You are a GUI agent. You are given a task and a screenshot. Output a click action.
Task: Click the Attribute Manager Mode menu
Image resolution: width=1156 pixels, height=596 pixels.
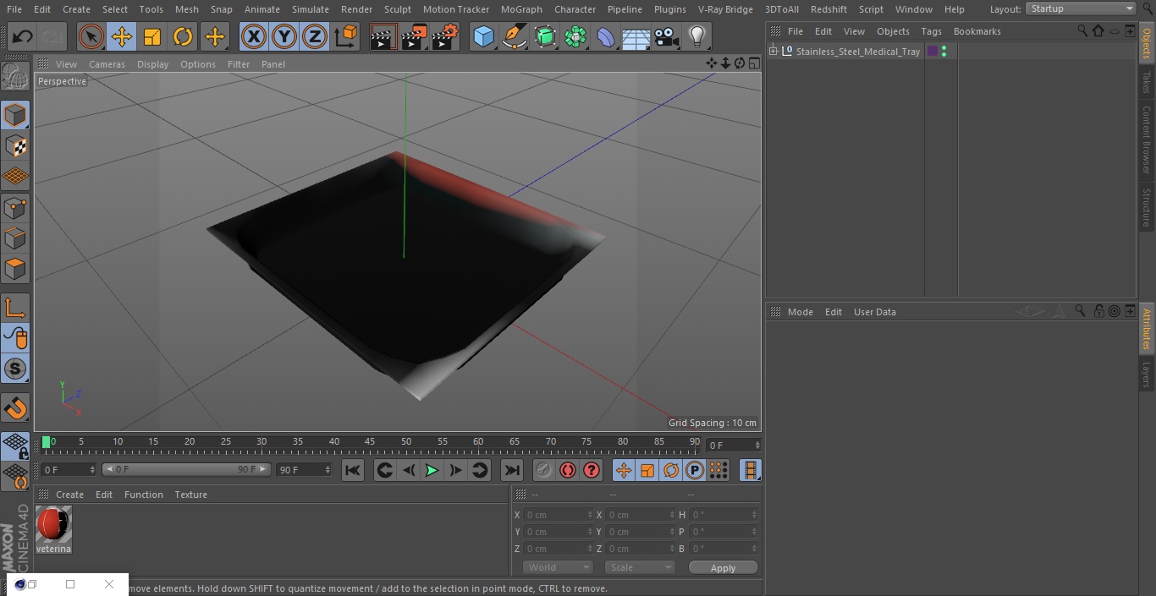coord(800,312)
